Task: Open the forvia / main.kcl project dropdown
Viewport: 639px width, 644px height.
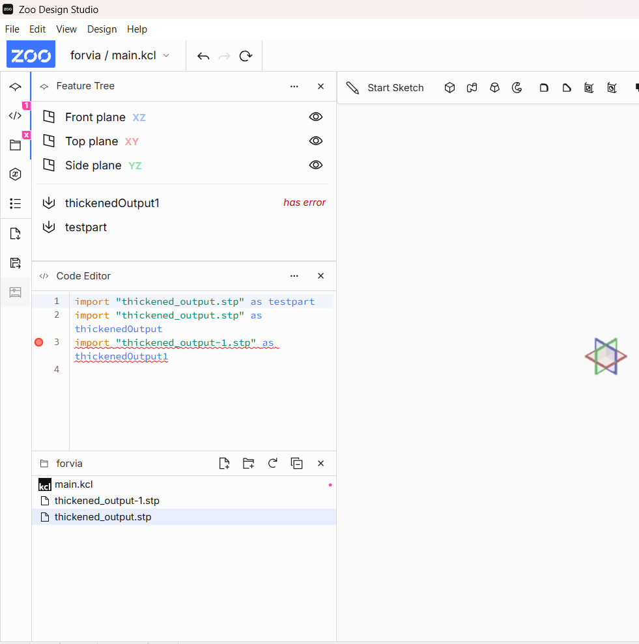Action: (x=120, y=55)
